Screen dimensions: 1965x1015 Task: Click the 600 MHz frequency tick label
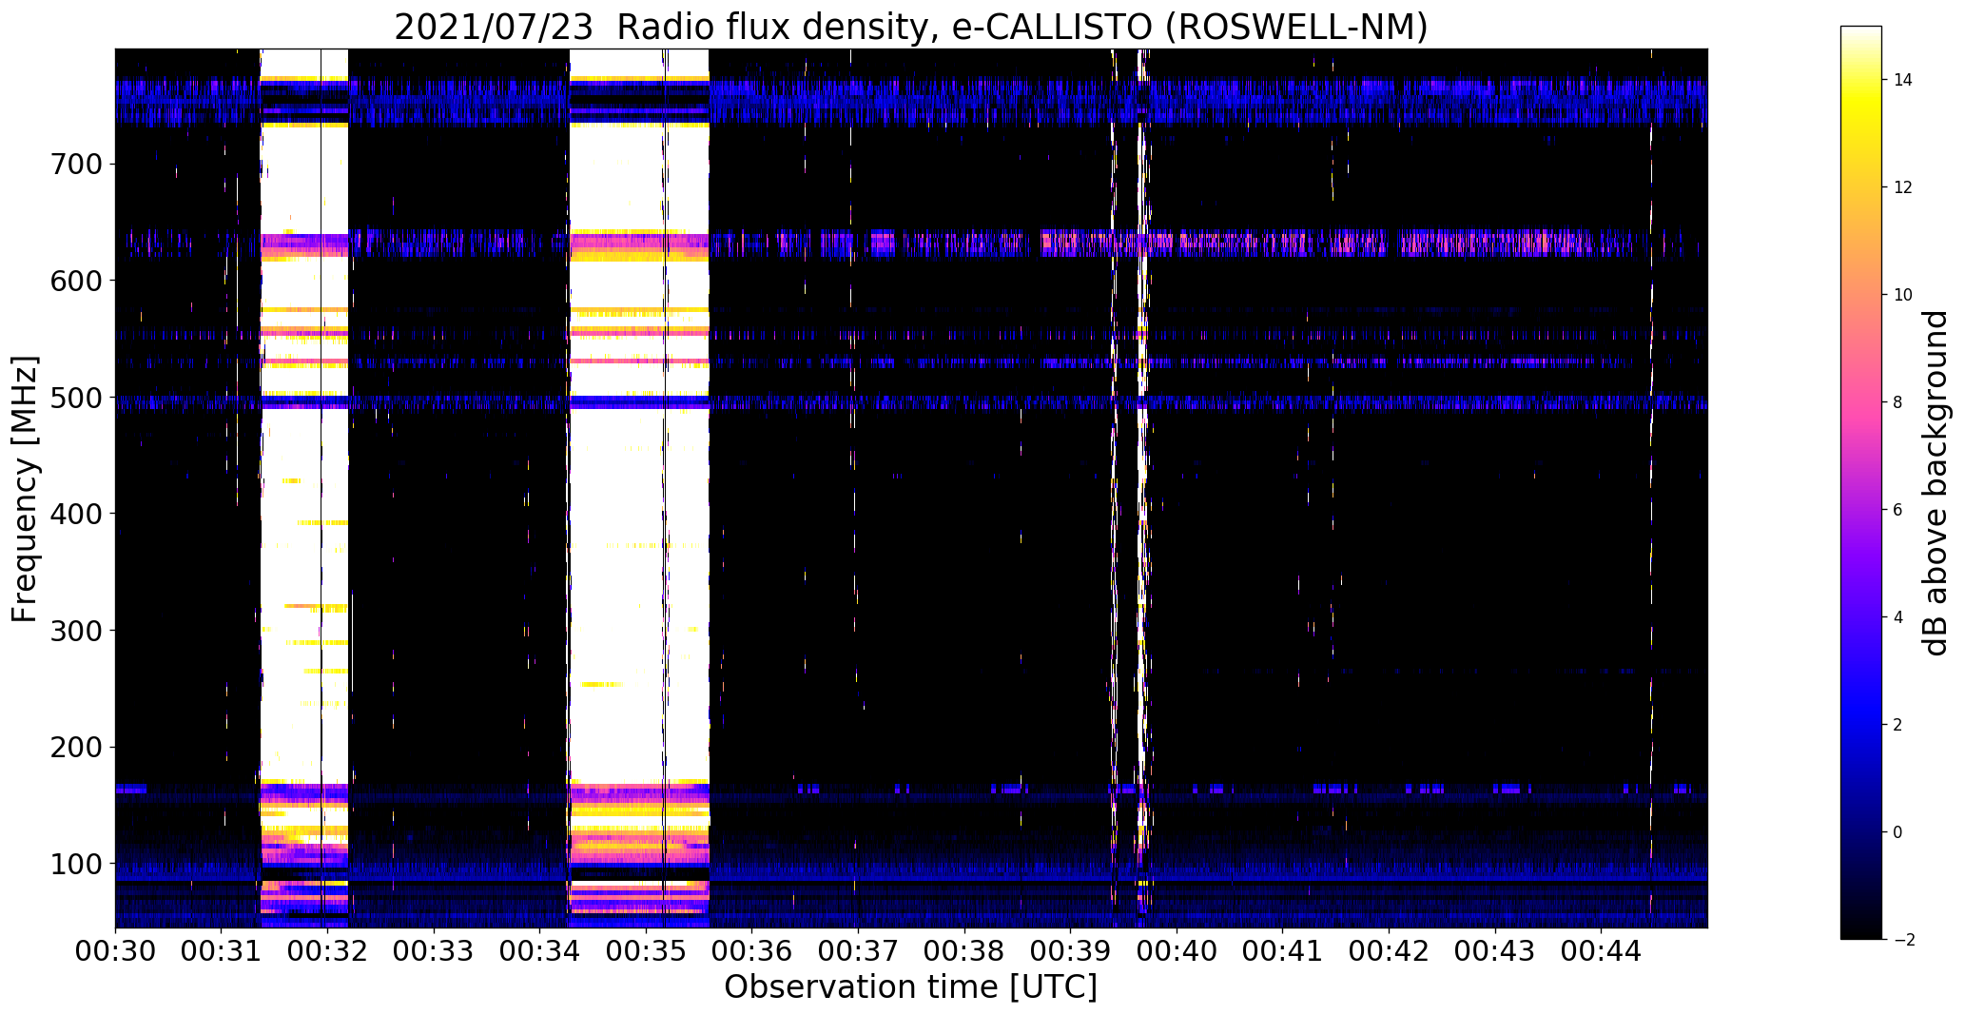(74, 281)
